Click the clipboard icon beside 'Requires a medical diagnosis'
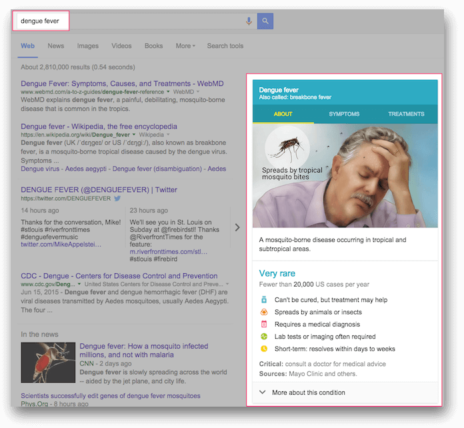This screenshot has height=428, width=464. 264,324
